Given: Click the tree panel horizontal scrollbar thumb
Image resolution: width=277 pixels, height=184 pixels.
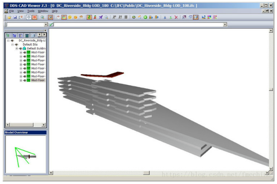Looking at the screenshot, I should [21, 125].
